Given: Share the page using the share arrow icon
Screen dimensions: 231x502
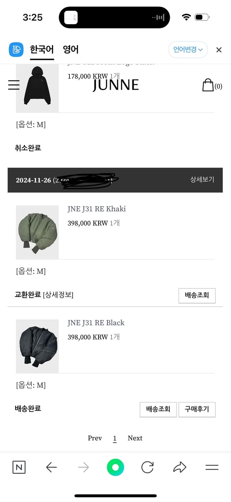Looking at the screenshot, I should tap(179, 468).
